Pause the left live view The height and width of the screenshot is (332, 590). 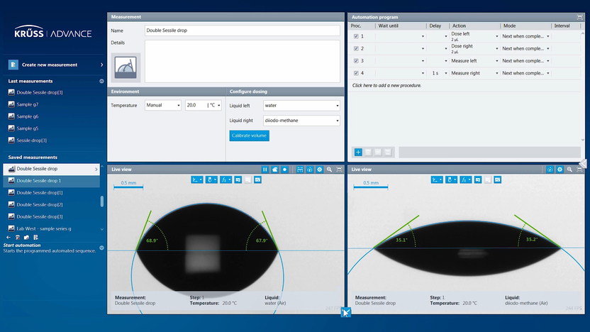[265, 170]
